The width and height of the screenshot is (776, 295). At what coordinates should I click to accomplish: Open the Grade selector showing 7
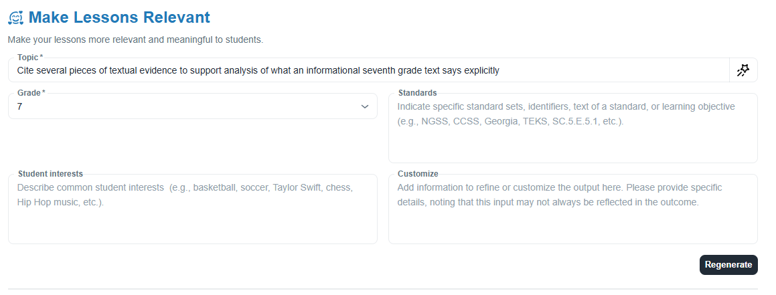187,106
